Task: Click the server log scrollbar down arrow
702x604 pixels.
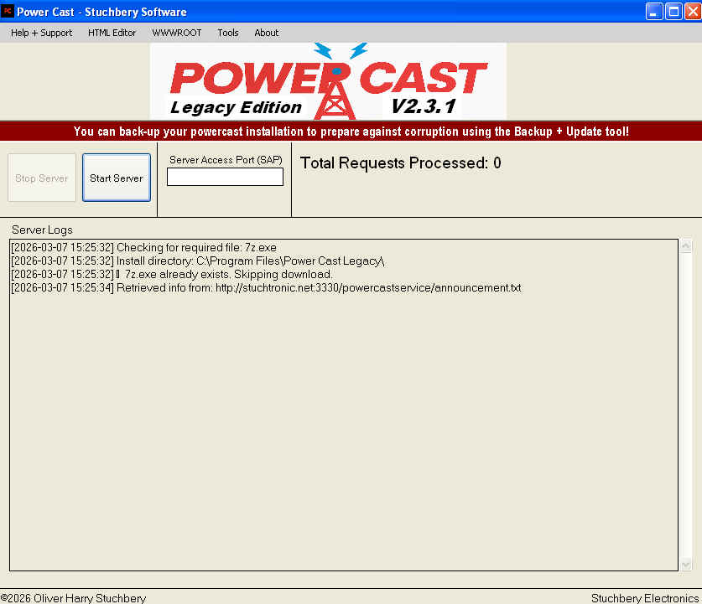Action: tap(686, 565)
